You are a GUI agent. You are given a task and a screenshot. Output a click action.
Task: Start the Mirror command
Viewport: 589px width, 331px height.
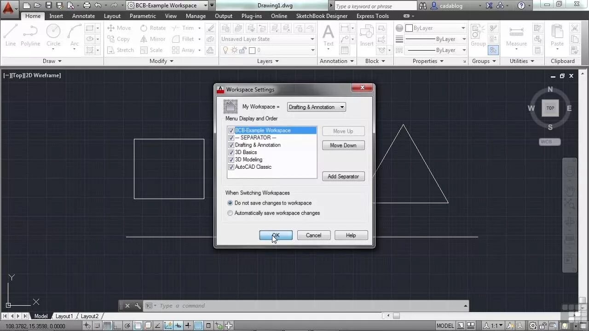(x=153, y=39)
